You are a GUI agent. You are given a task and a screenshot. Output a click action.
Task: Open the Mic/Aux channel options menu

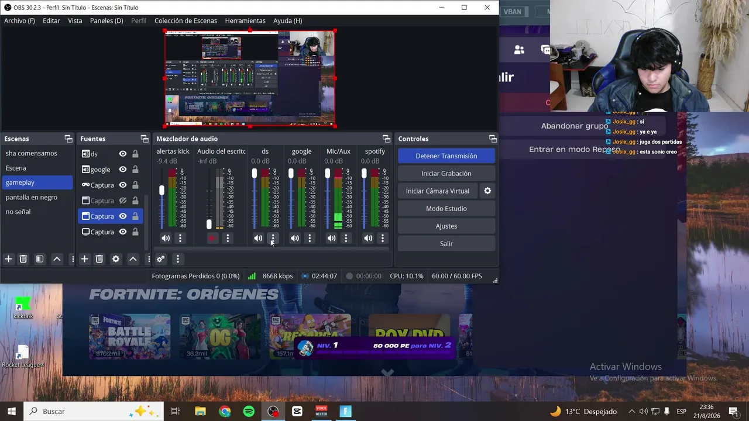point(346,238)
